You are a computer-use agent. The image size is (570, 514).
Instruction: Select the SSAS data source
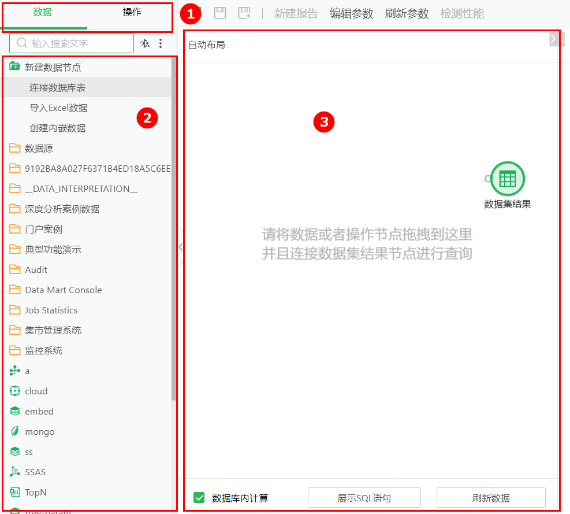[35, 472]
